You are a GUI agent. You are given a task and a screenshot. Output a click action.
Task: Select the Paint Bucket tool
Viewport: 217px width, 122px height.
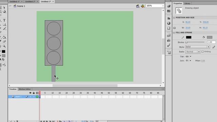click(4, 37)
